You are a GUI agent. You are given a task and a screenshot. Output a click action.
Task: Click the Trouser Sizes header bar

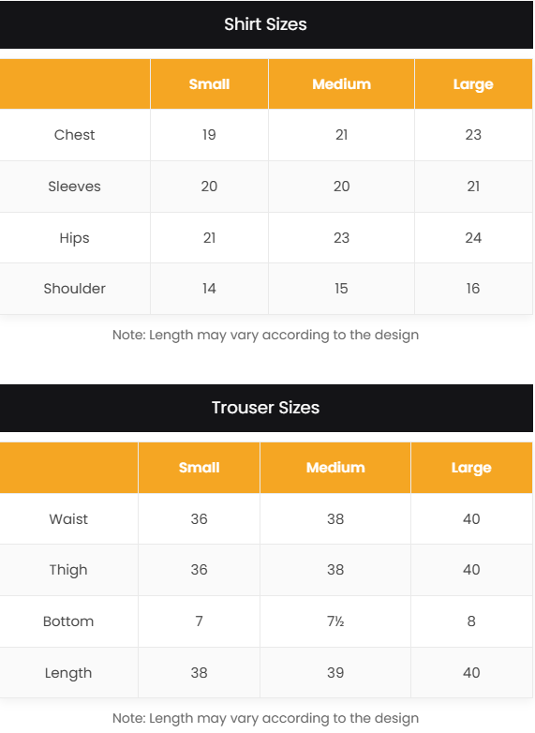(266, 408)
